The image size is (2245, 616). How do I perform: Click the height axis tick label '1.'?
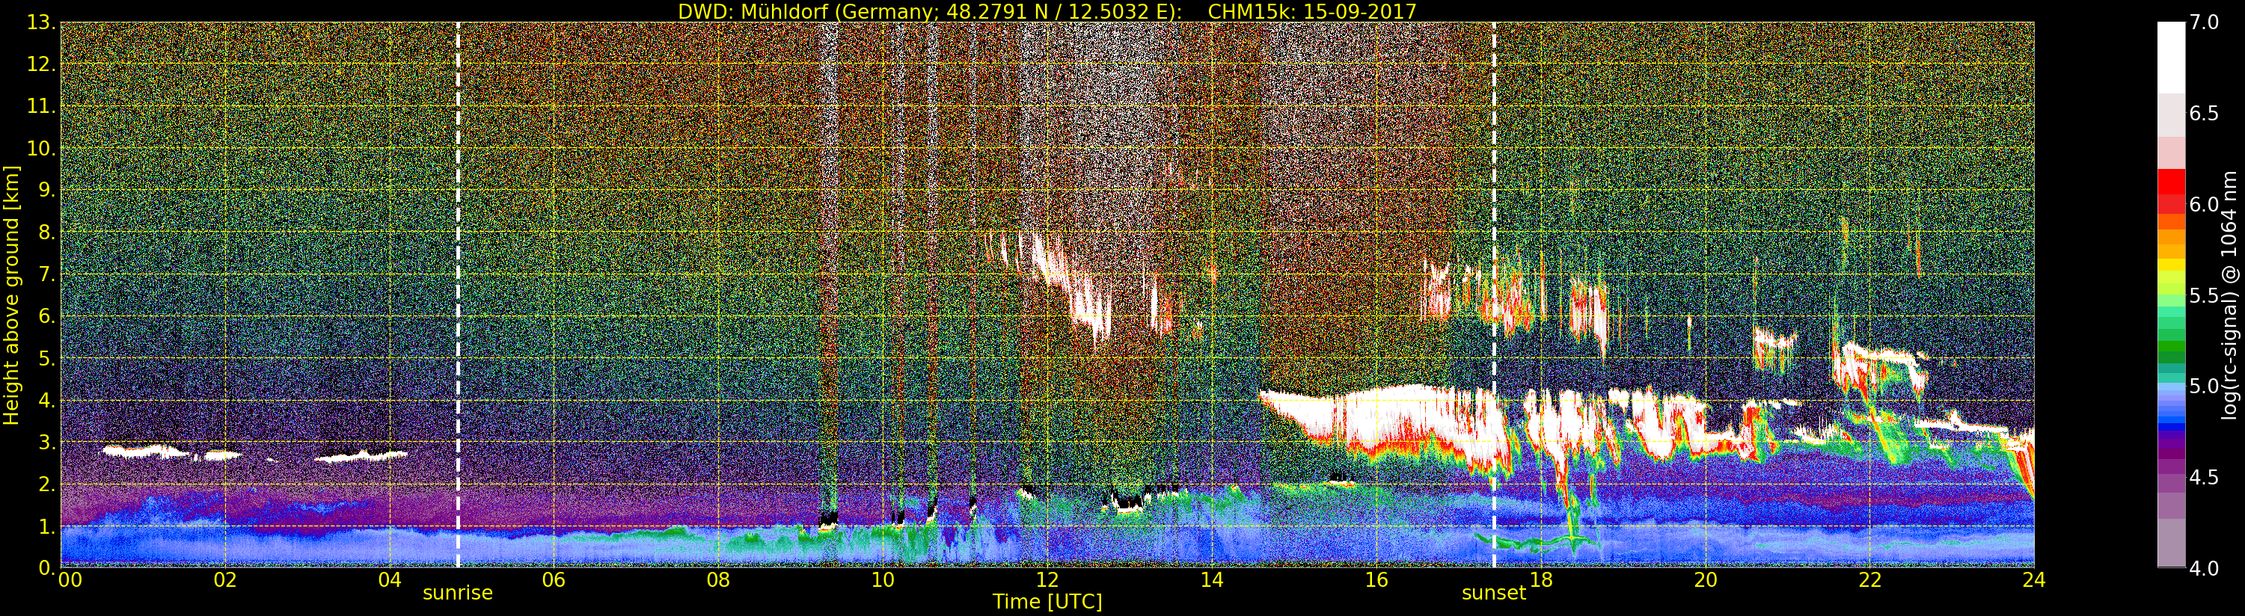point(47,526)
